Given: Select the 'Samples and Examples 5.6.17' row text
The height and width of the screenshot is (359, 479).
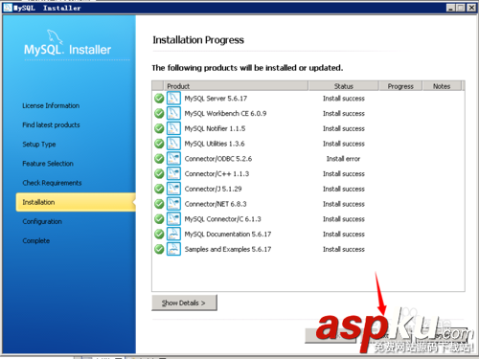Looking at the screenshot, I should point(228,249).
